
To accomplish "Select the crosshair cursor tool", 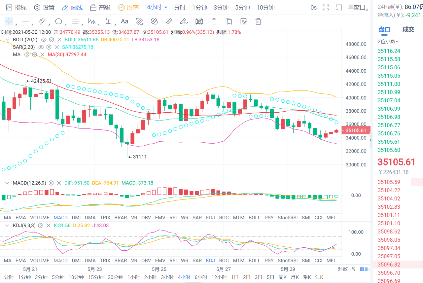I will coord(7,21).
